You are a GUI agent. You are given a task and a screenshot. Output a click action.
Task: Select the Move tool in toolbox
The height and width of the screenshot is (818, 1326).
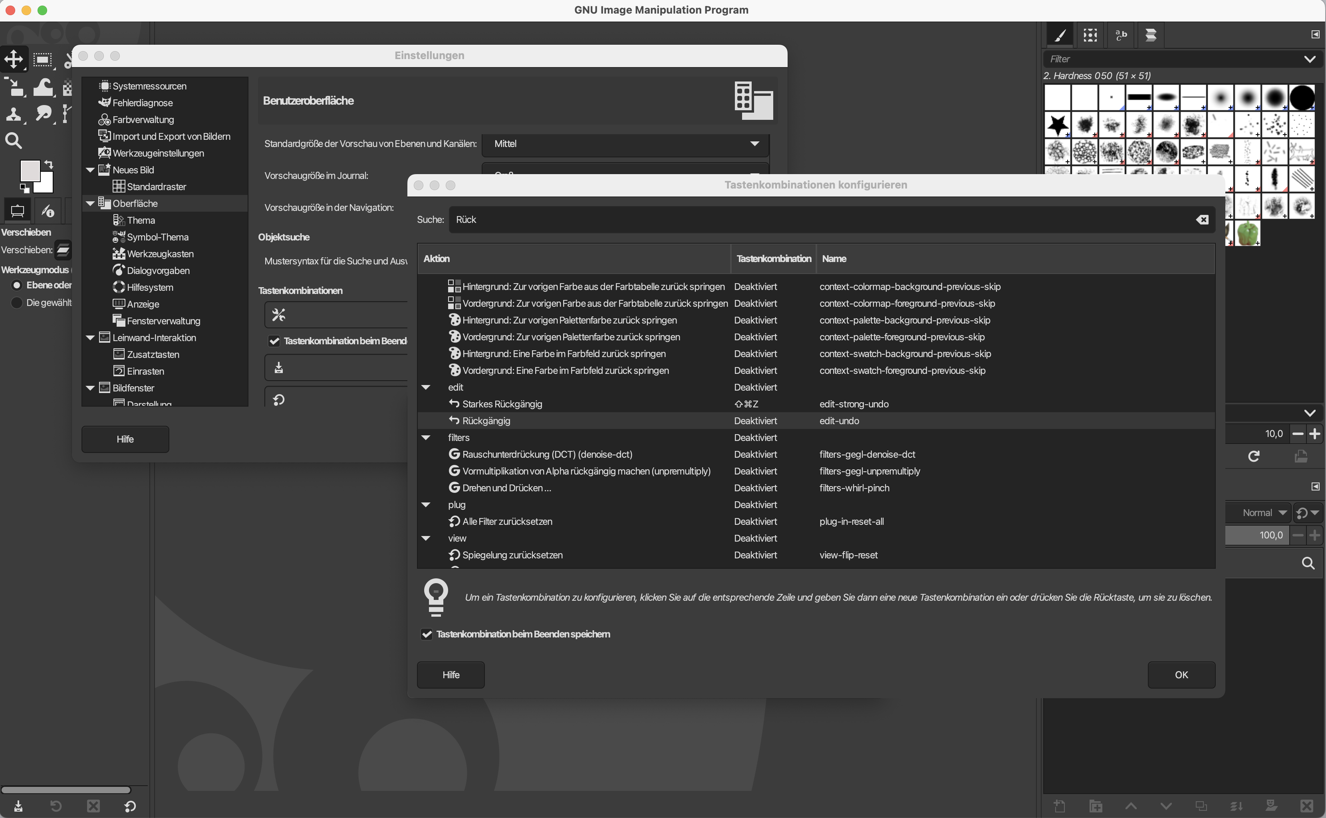[14, 59]
